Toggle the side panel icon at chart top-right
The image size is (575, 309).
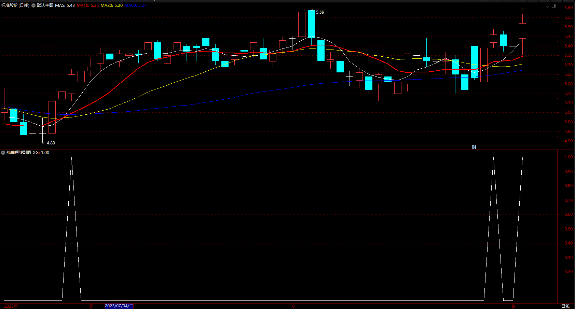(554, 5)
